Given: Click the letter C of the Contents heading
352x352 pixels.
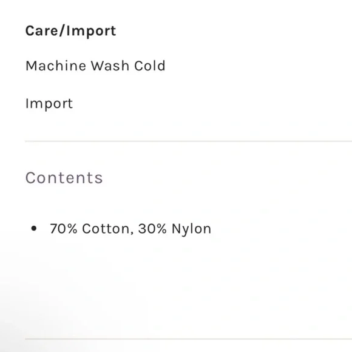Looking at the screenshot, I should pos(30,178).
